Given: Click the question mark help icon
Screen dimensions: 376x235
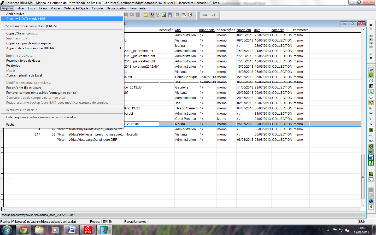Looking at the screenshot, I should [190, 15].
